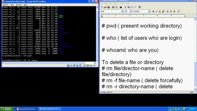197x111 pixels.
Task: Click the line '# who ( list of users who are login)'
Action: [x=142, y=38]
